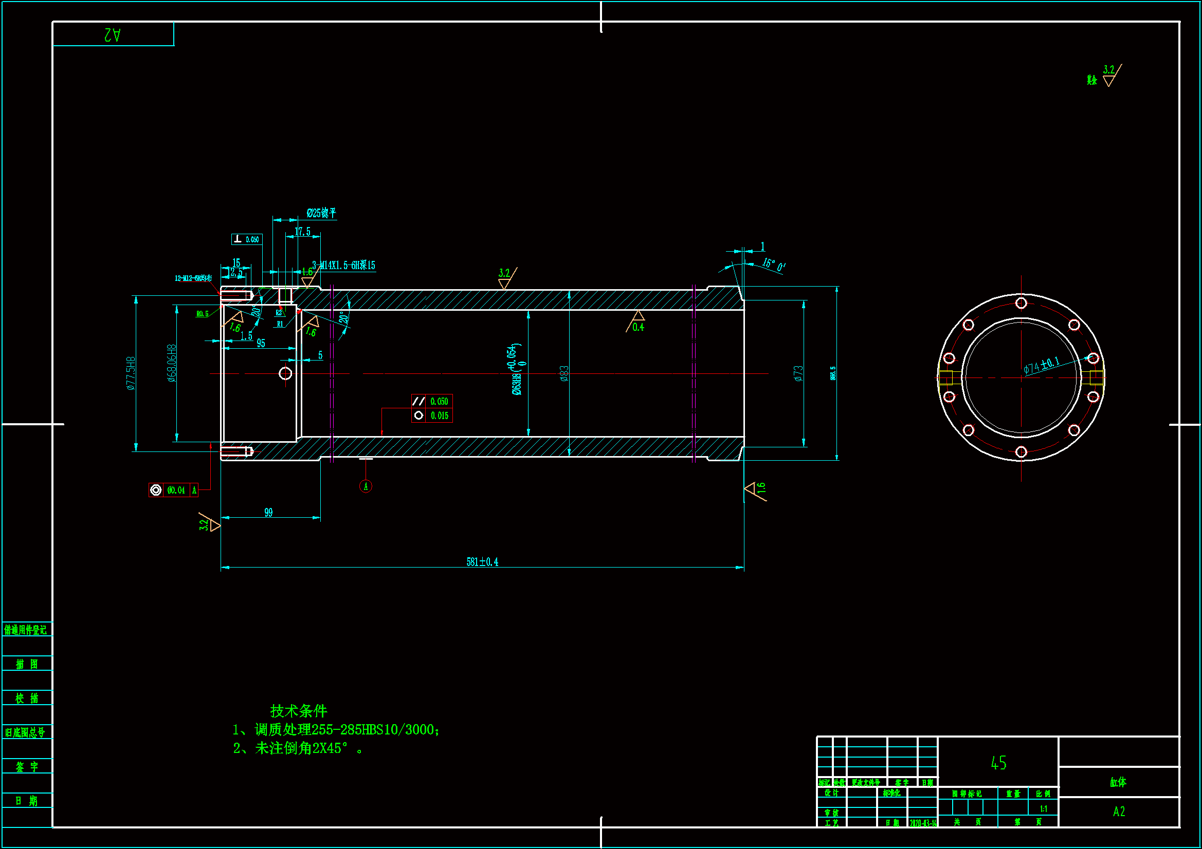
Task: Click the Ø68.06H8 diameter dimension
Action: pyautogui.click(x=172, y=363)
